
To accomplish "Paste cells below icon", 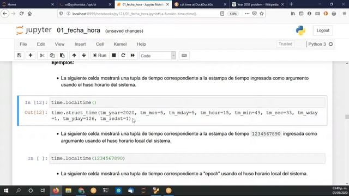I will click(x=62, y=56).
